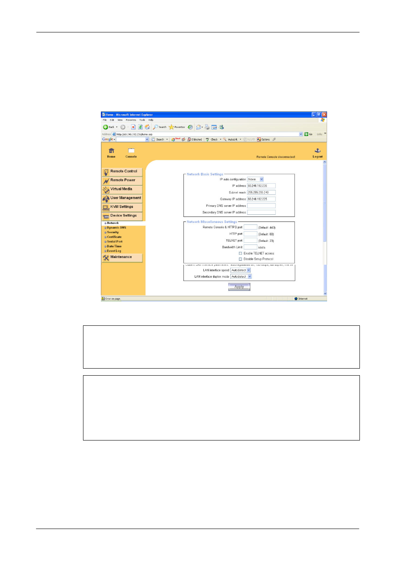The image size is (396, 561).
Task: Click the TELNET port input field
Action: [x=250, y=241]
